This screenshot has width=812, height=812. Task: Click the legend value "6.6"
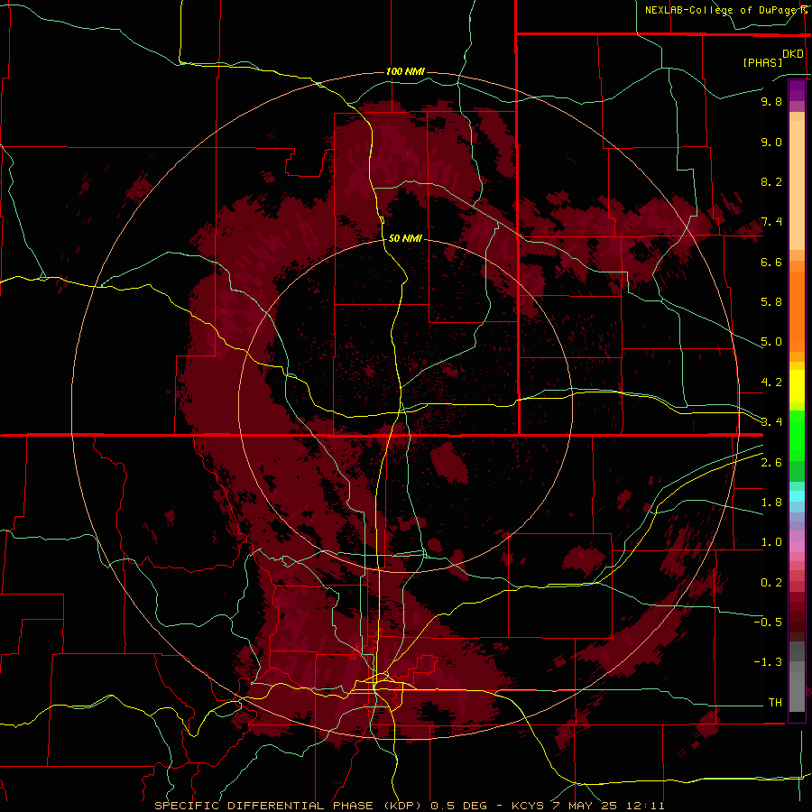tap(771, 262)
